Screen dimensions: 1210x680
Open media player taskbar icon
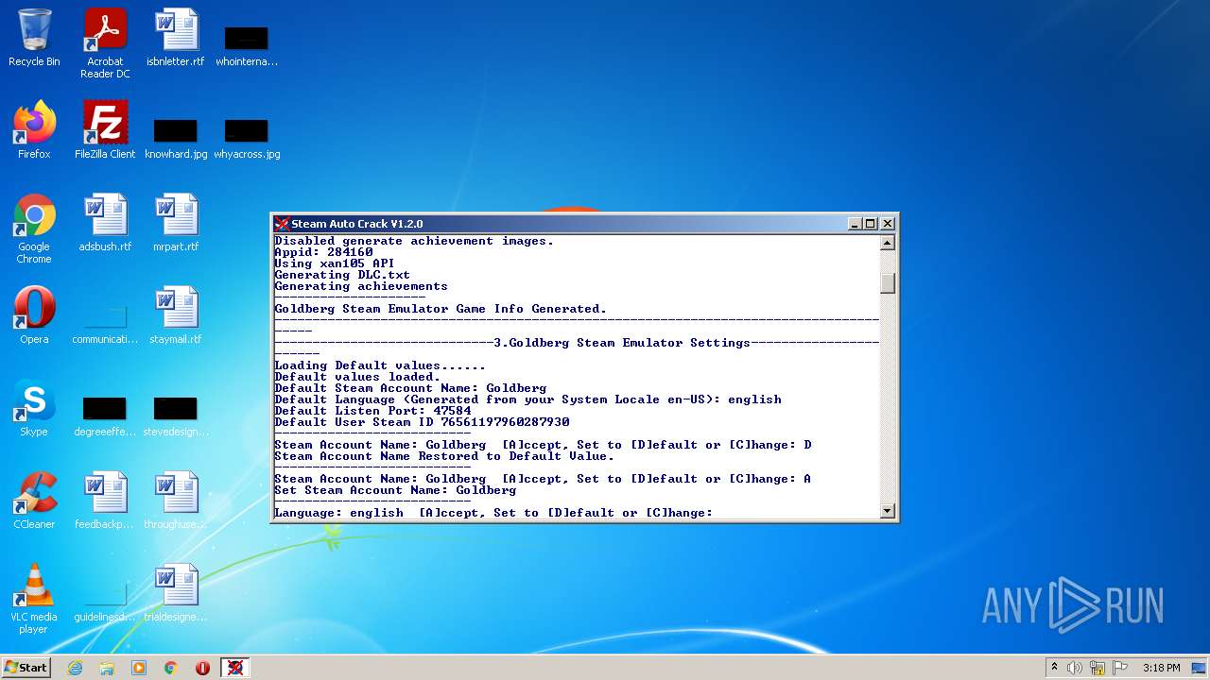(x=139, y=668)
